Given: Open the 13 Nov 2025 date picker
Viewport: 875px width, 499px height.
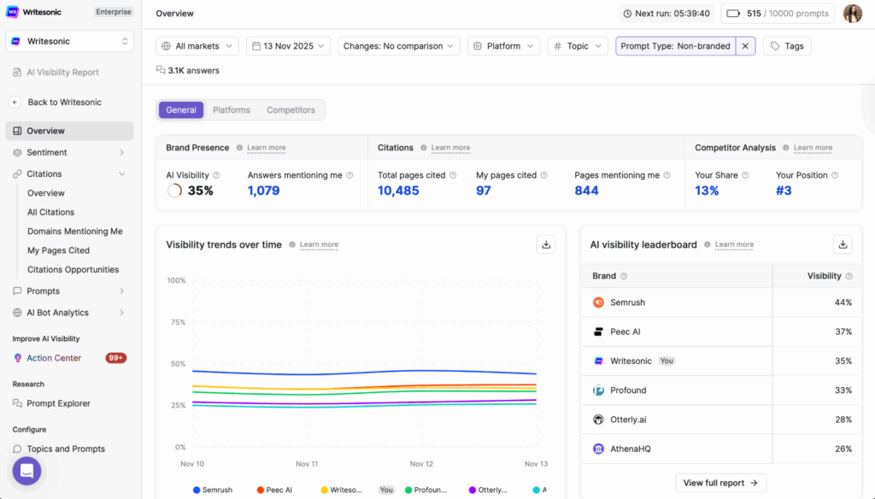Looking at the screenshot, I should coord(288,45).
